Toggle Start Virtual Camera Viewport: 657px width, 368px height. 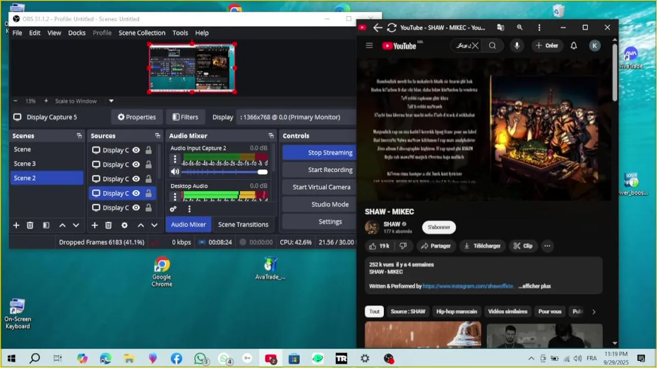pyautogui.click(x=319, y=187)
